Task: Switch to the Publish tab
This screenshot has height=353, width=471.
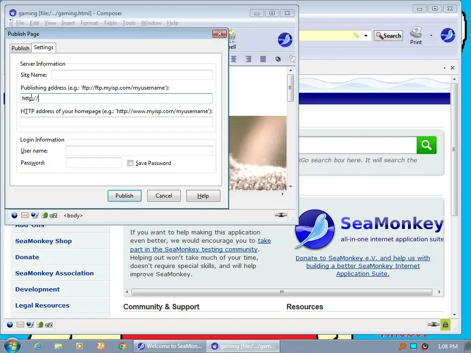Action: pyautogui.click(x=20, y=48)
